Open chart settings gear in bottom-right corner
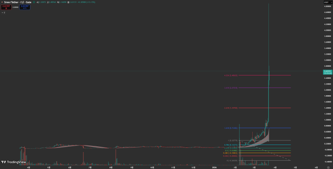Screen dimensions: 333x169 328,167
